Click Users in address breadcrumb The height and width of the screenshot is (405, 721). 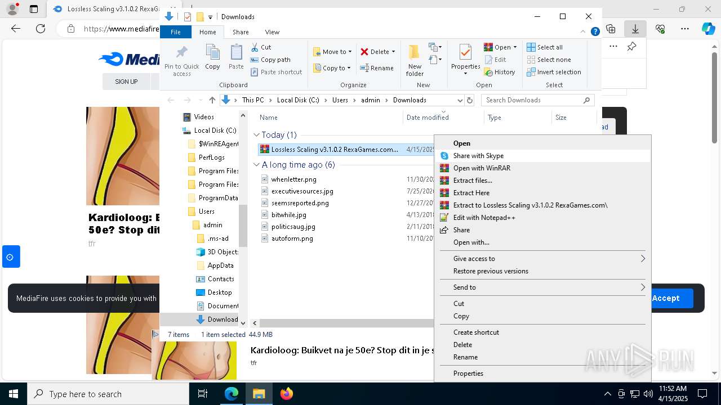(x=340, y=100)
